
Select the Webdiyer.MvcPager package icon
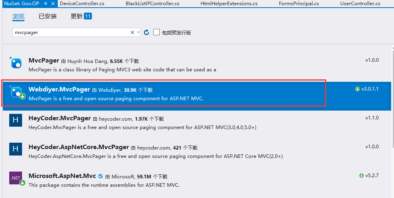(16, 92)
